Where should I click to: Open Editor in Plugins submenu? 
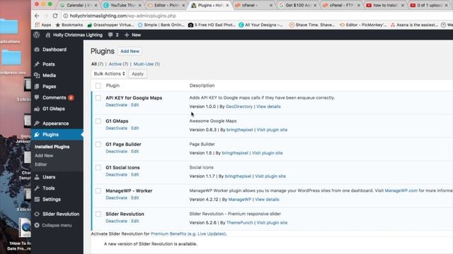click(41, 164)
